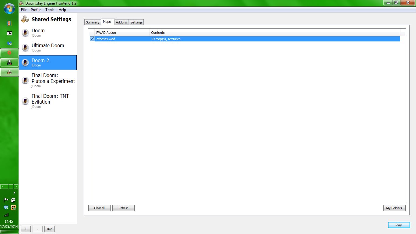Open the Tools menu

pyautogui.click(x=50, y=10)
